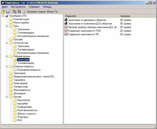Select top-level Зажигание folder below Блокировка впрыска

19,73
